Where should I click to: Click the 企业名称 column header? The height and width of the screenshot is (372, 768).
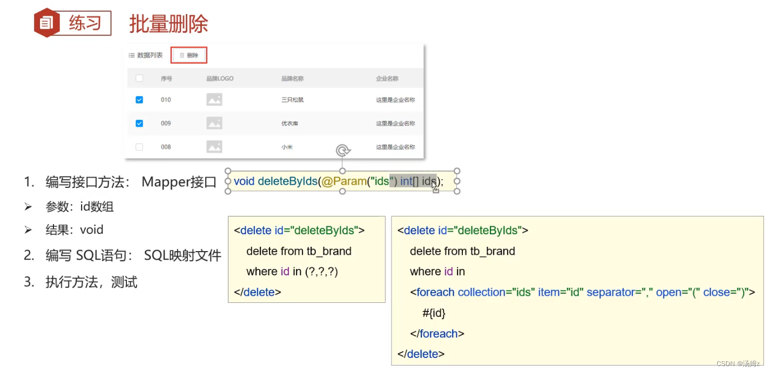click(x=387, y=78)
